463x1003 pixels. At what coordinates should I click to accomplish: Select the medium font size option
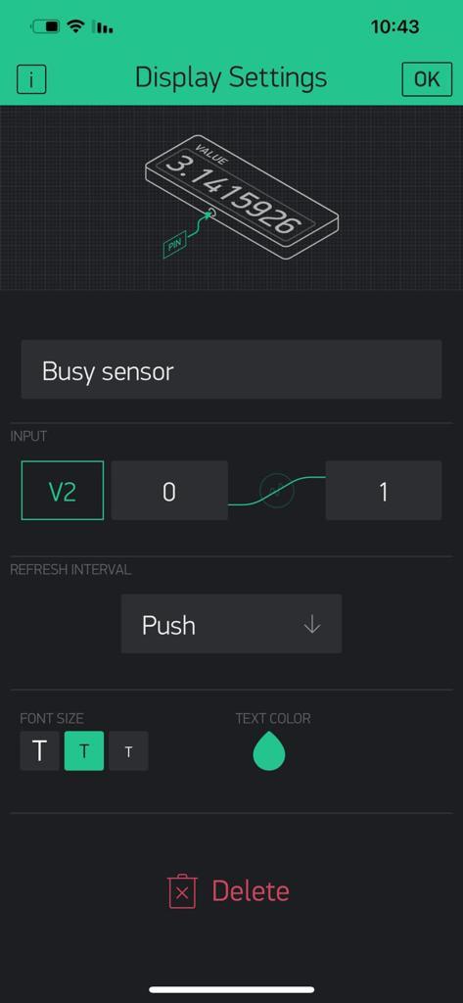[x=84, y=751]
